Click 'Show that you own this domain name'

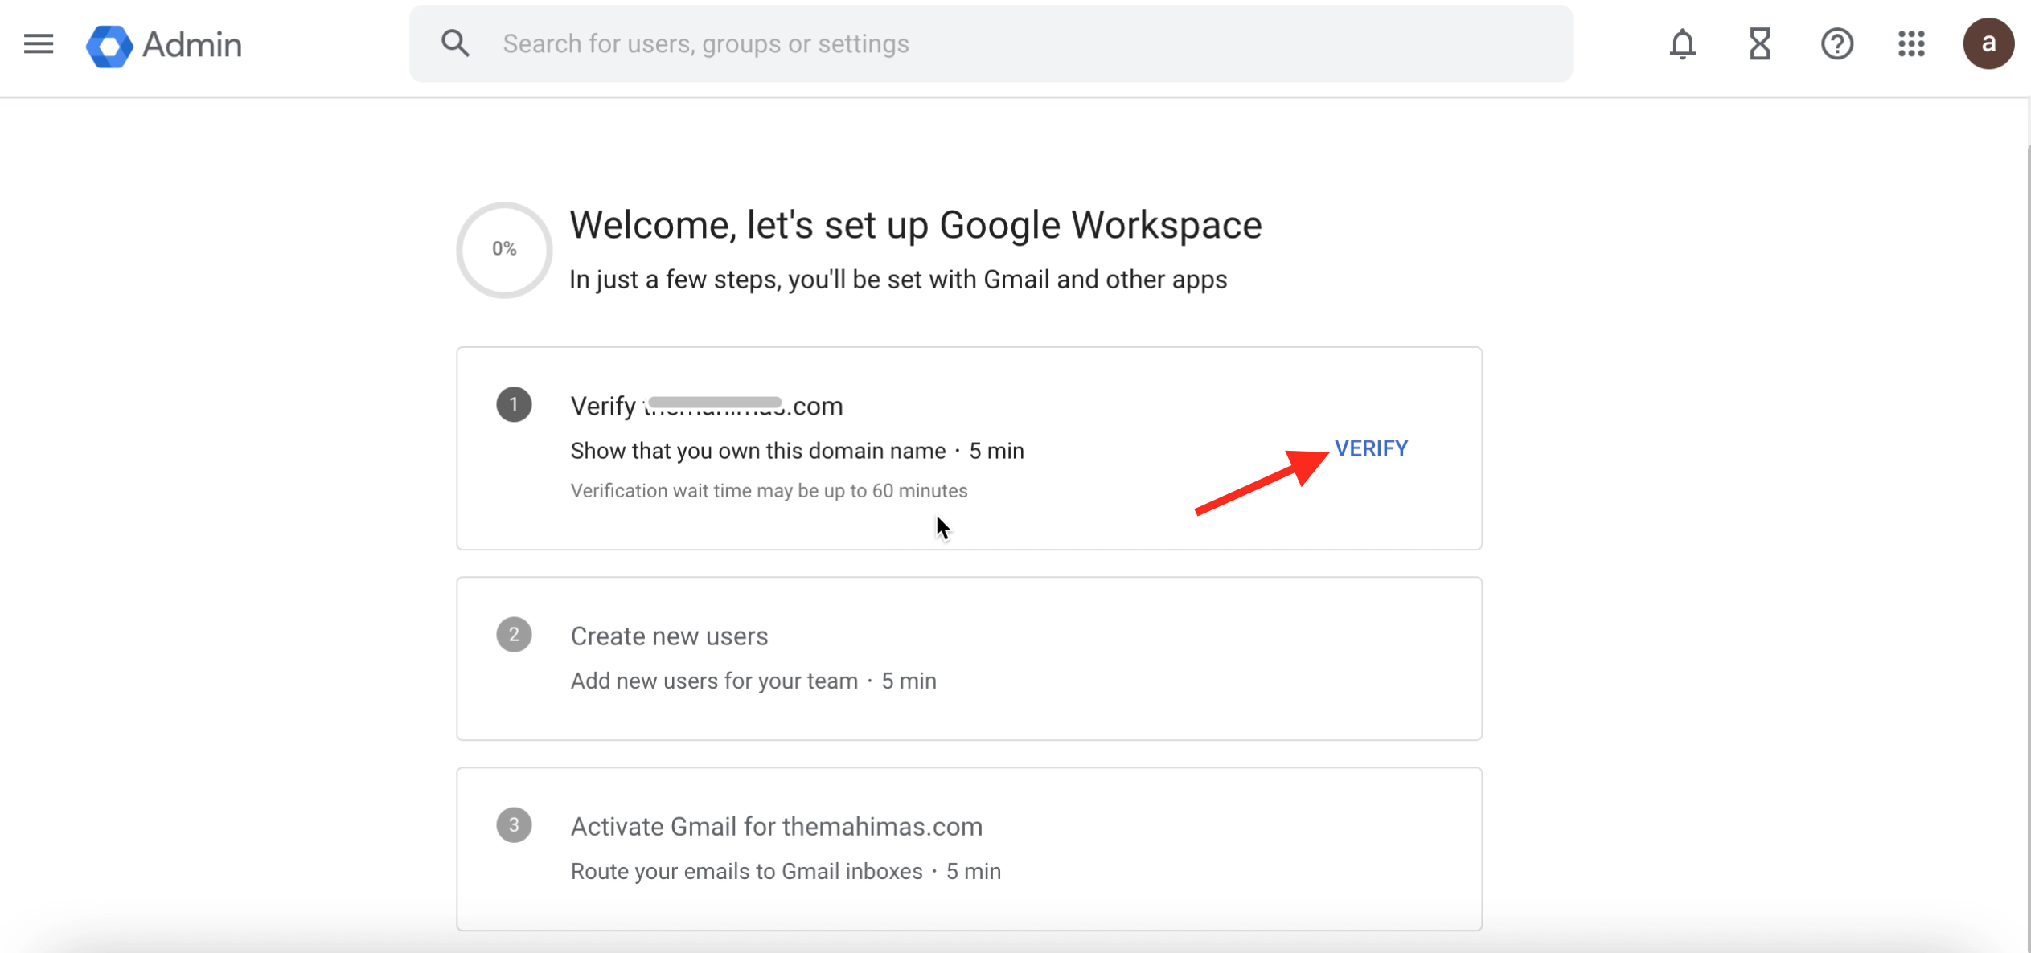757,451
